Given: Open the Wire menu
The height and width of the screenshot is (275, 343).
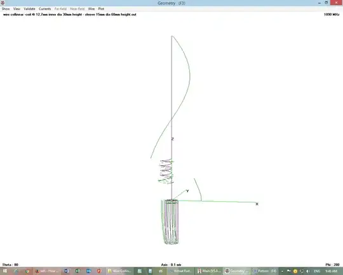Looking at the screenshot, I should (x=91, y=9).
